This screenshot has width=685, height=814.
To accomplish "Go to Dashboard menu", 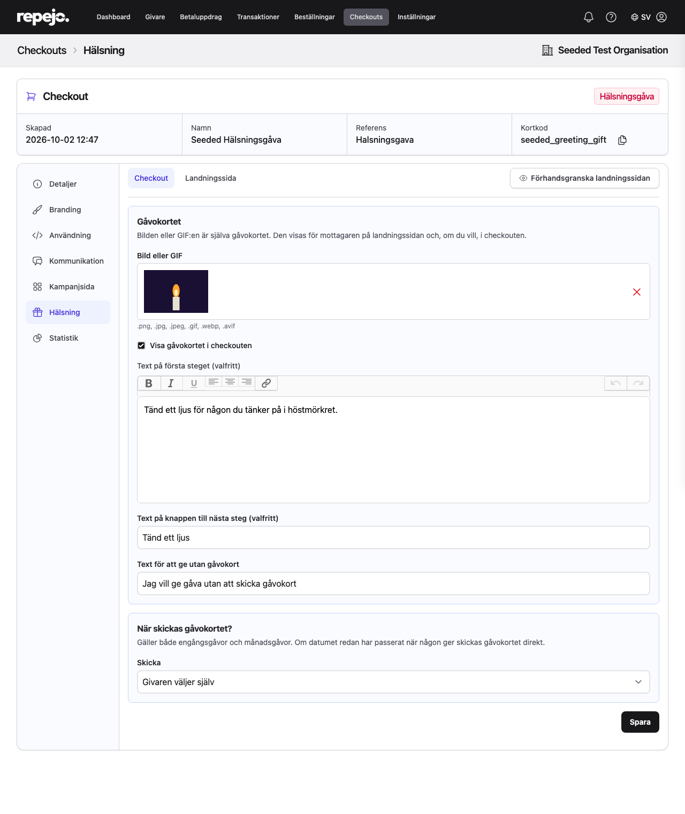I will click(113, 17).
